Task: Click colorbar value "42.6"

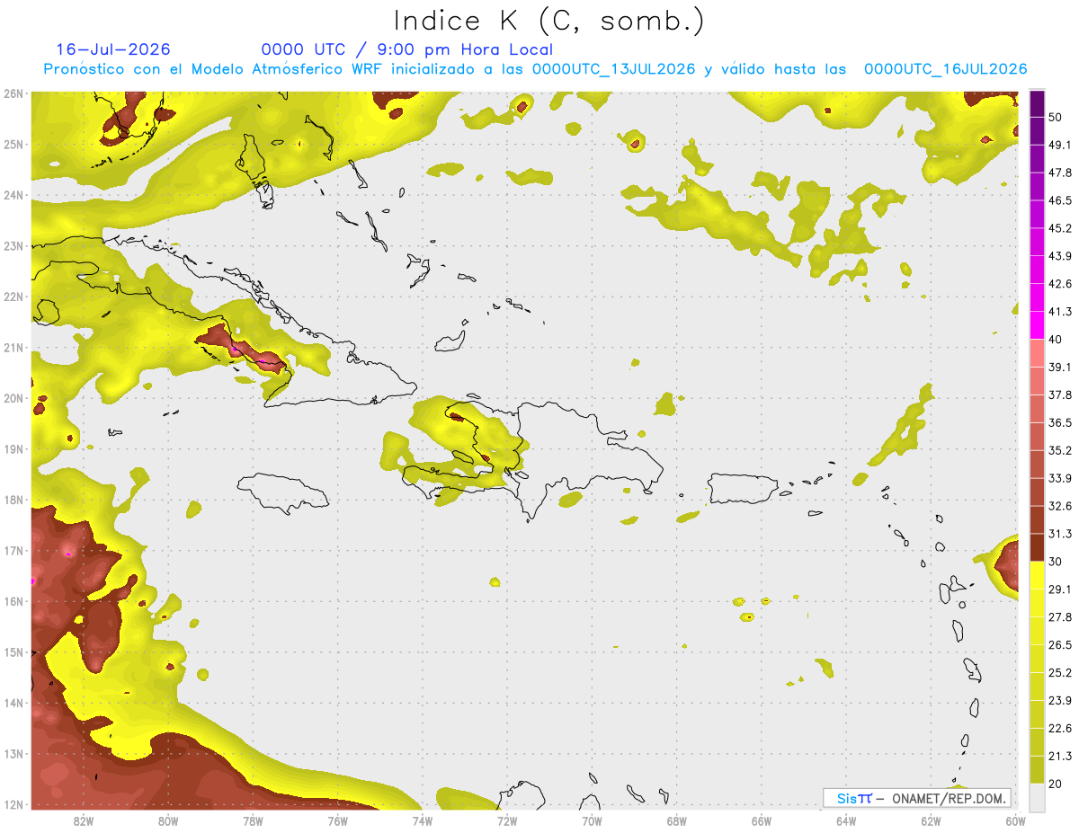Action: coord(1060,284)
